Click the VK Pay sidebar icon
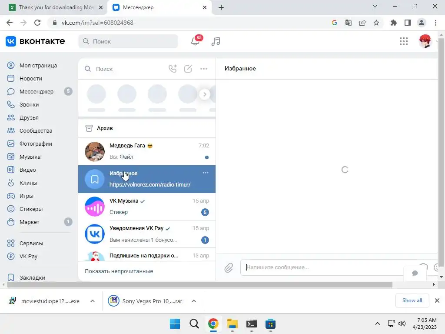445x334 pixels. coord(11,257)
